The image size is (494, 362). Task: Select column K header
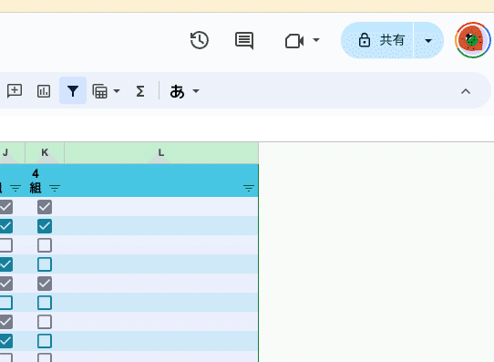click(x=45, y=153)
